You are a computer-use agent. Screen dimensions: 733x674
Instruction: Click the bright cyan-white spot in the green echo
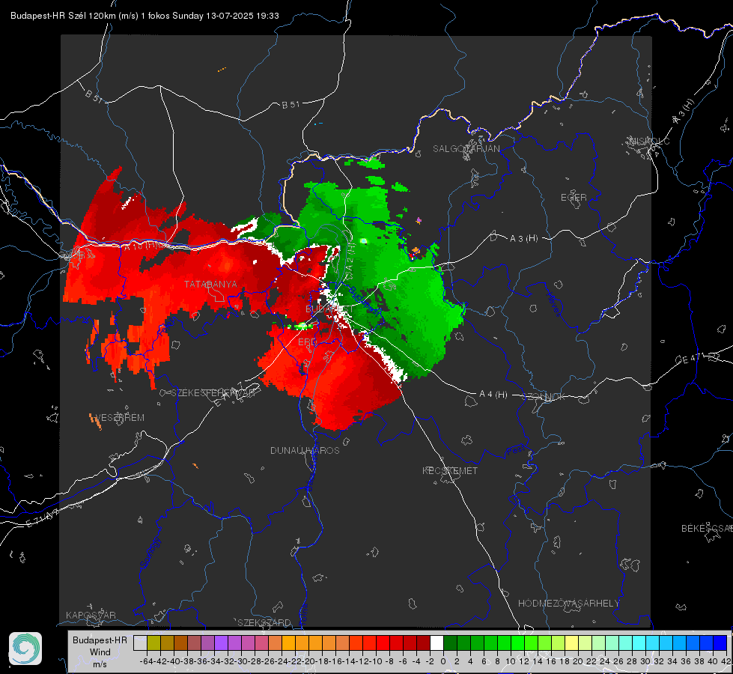coord(363,241)
